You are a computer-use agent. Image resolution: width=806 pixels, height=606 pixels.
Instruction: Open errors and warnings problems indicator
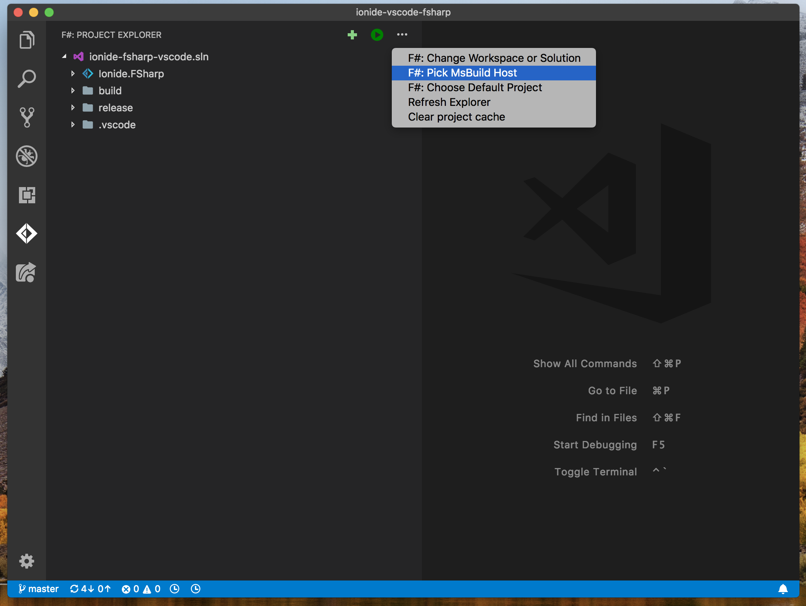[141, 589]
